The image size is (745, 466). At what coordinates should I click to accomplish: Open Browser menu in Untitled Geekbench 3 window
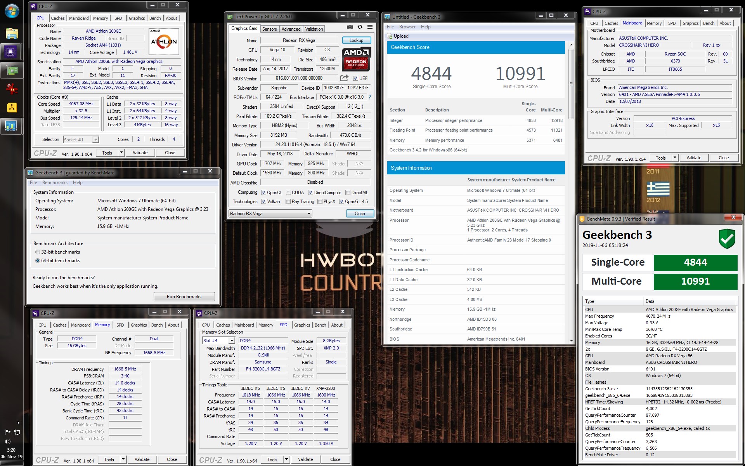[407, 27]
